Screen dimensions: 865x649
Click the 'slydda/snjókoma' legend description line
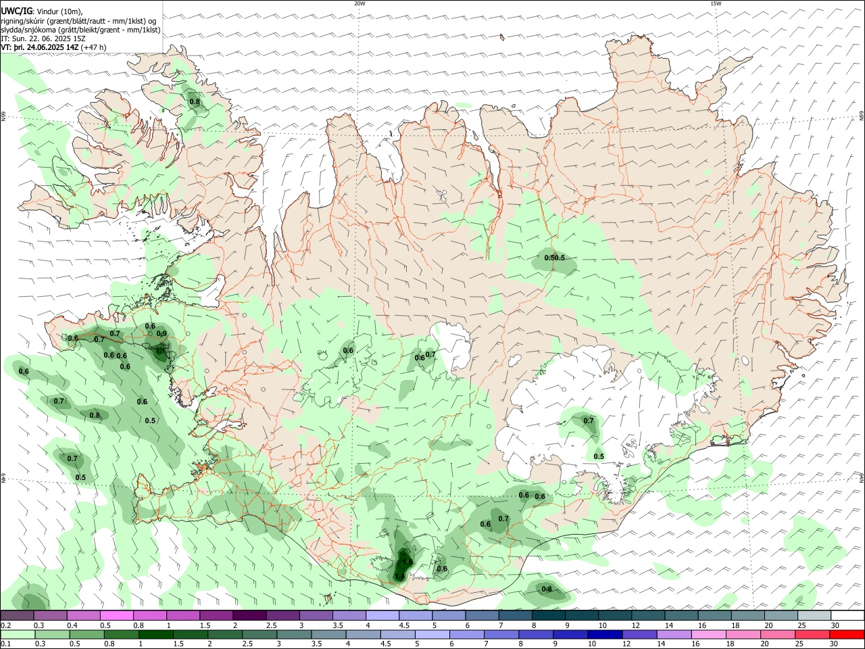(x=80, y=30)
